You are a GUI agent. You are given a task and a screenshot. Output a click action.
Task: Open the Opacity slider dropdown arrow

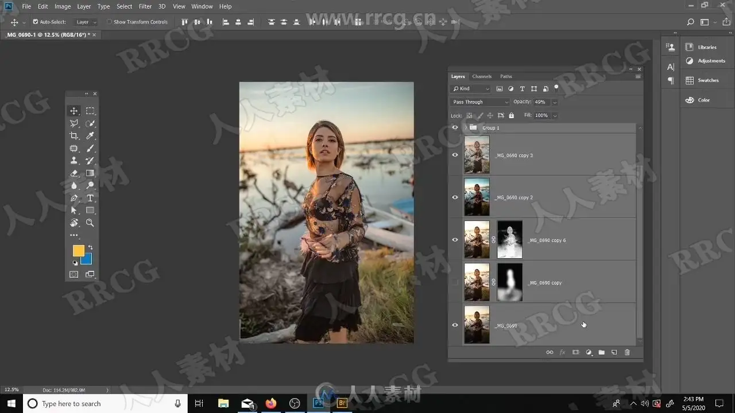(554, 102)
